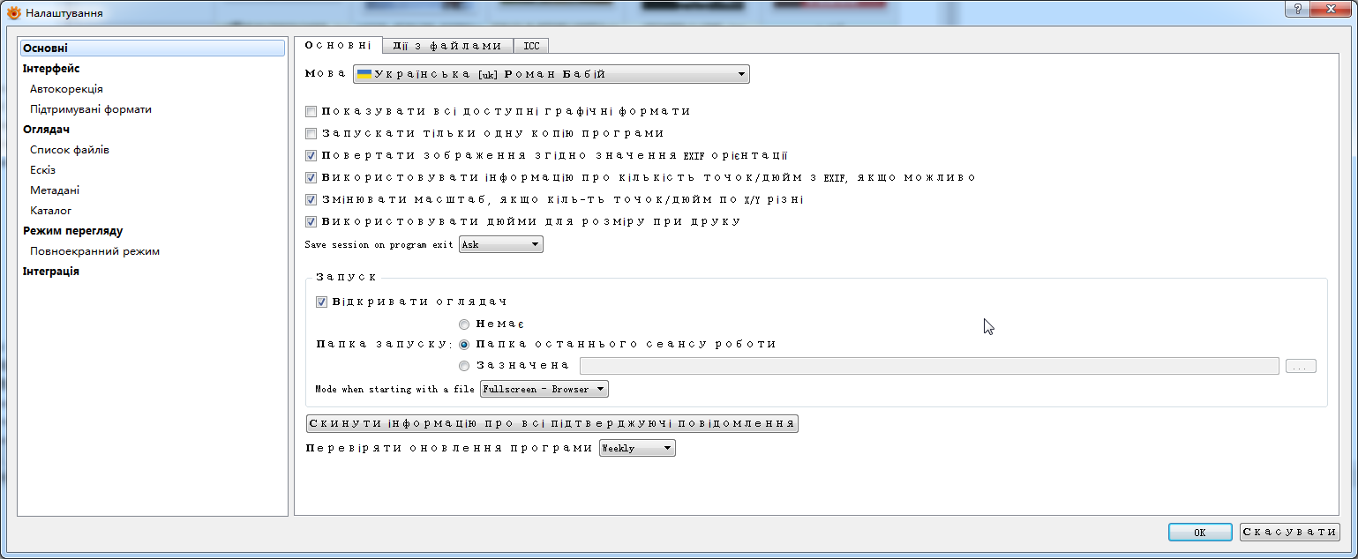Confirm settings with OK button

[x=1200, y=533]
